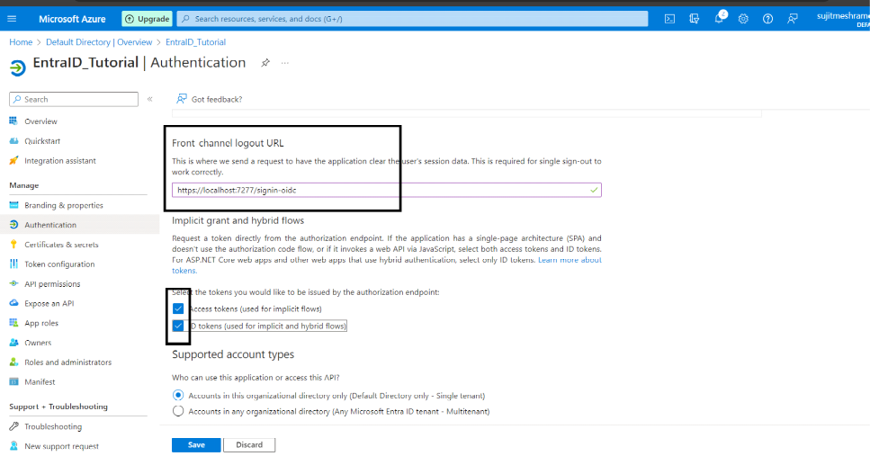Select the multitenant accounts radio option

(178, 411)
